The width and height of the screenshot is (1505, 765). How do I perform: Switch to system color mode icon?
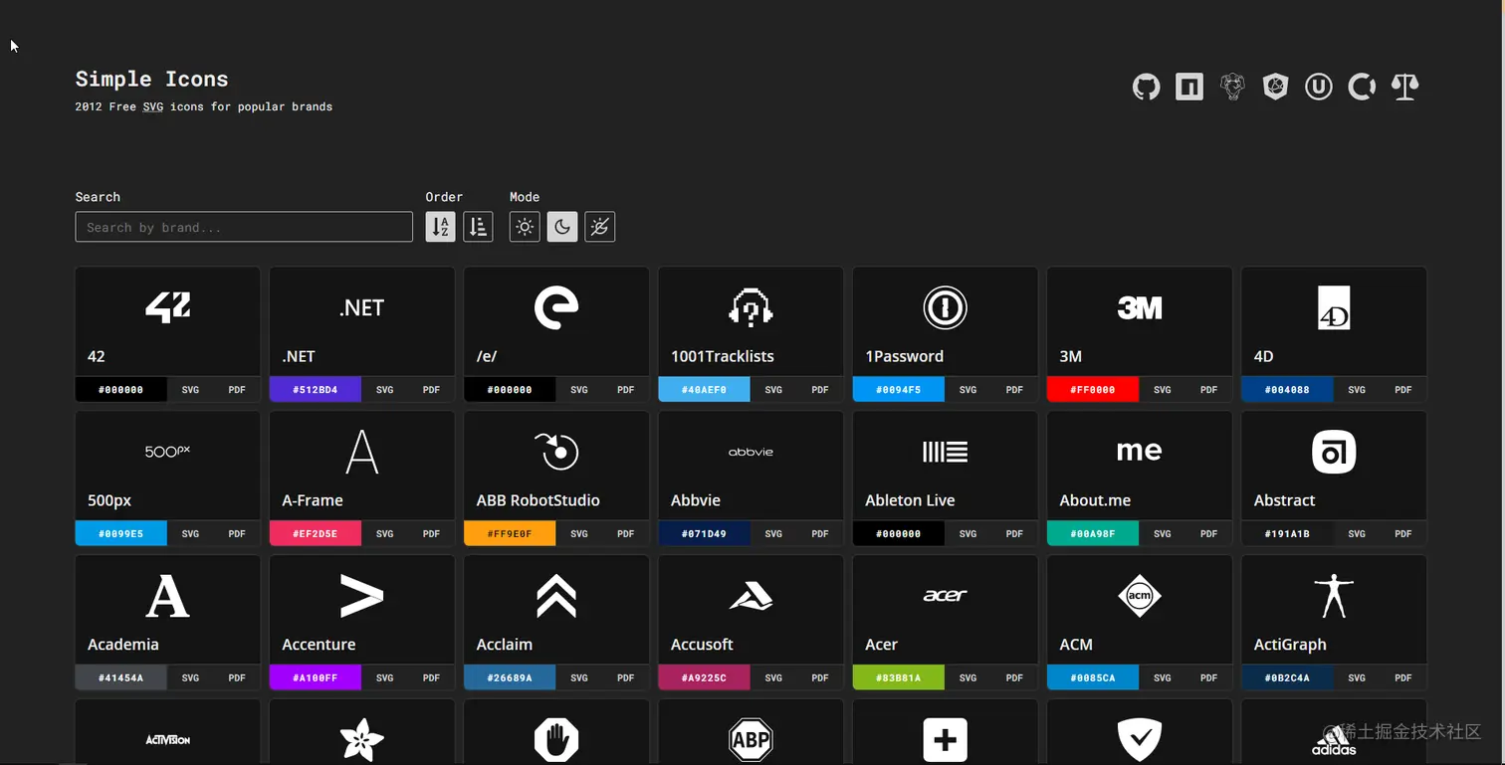point(599,227)
